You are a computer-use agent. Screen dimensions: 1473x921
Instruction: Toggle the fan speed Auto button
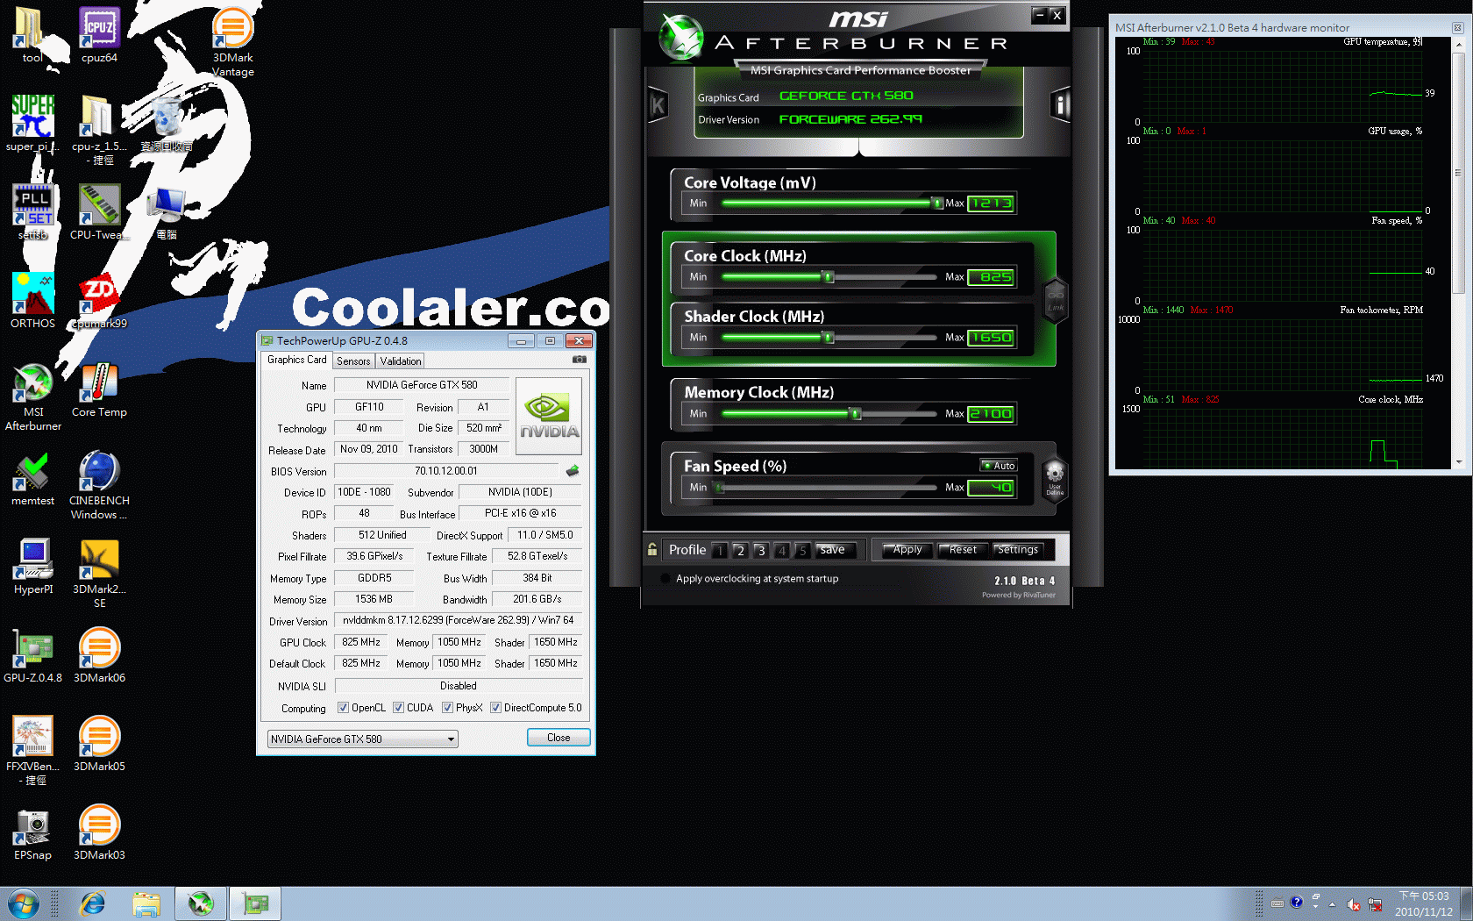[x=999, y=466]
